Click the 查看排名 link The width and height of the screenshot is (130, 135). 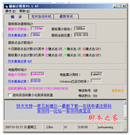(x=118, y=90)
